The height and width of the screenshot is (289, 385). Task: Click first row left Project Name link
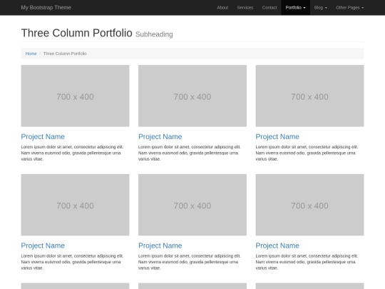click(x=43, y=136)
